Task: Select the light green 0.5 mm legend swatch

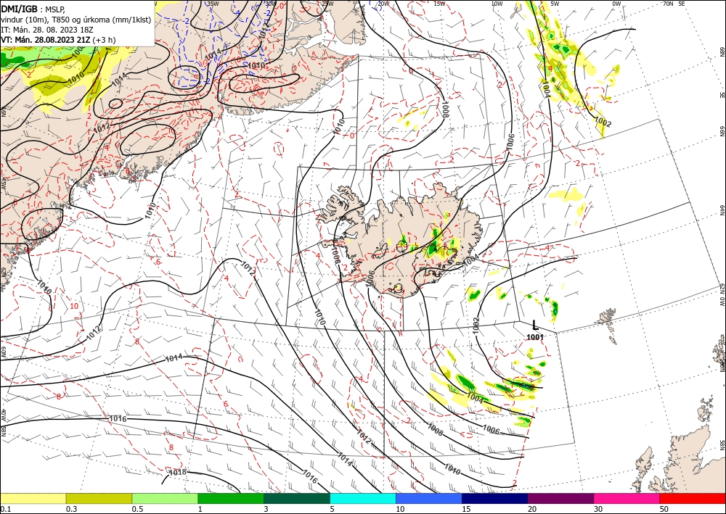Action: (x=165, y=498)
